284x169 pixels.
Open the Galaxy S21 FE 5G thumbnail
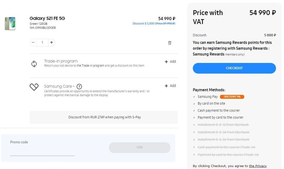[x=10, y=23]
